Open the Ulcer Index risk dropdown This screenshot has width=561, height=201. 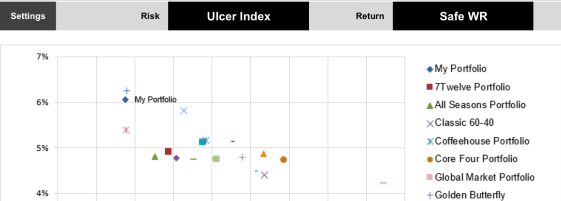click(x=238, y=16)
